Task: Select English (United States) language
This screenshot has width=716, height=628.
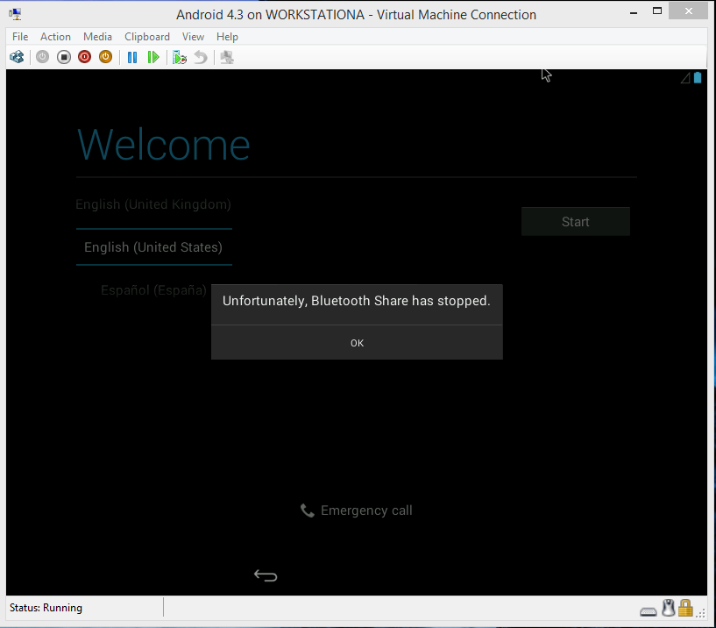Action: [x=153, y=247]
